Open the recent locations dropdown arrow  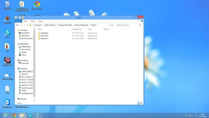click(x=24, y=25)
